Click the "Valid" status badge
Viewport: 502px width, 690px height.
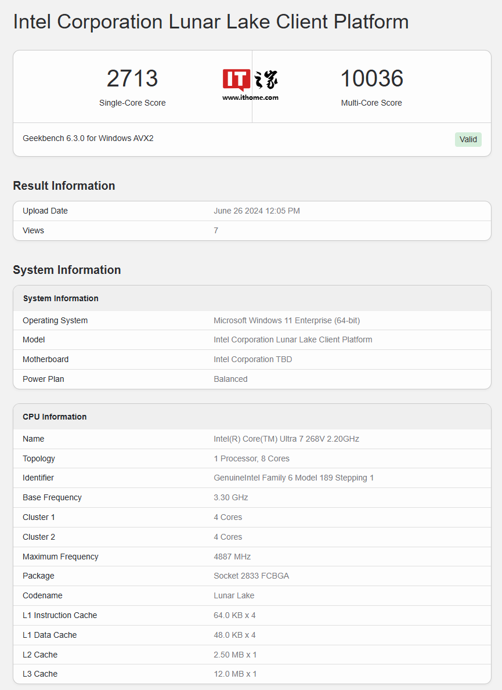click(x=468, y=139)
